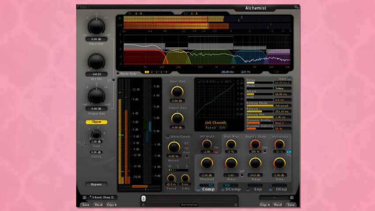Open the settings icon beside the Alchemist title
The height and width of the screenshot is (211, 375).
pyautogui.click(x=296, y=7)
